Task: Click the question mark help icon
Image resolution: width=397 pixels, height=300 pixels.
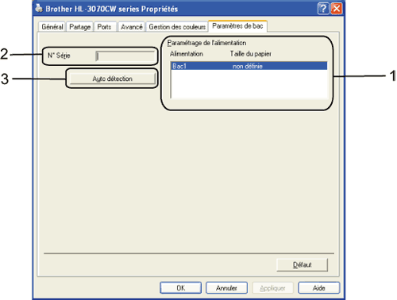Action: tap(323, 9)
